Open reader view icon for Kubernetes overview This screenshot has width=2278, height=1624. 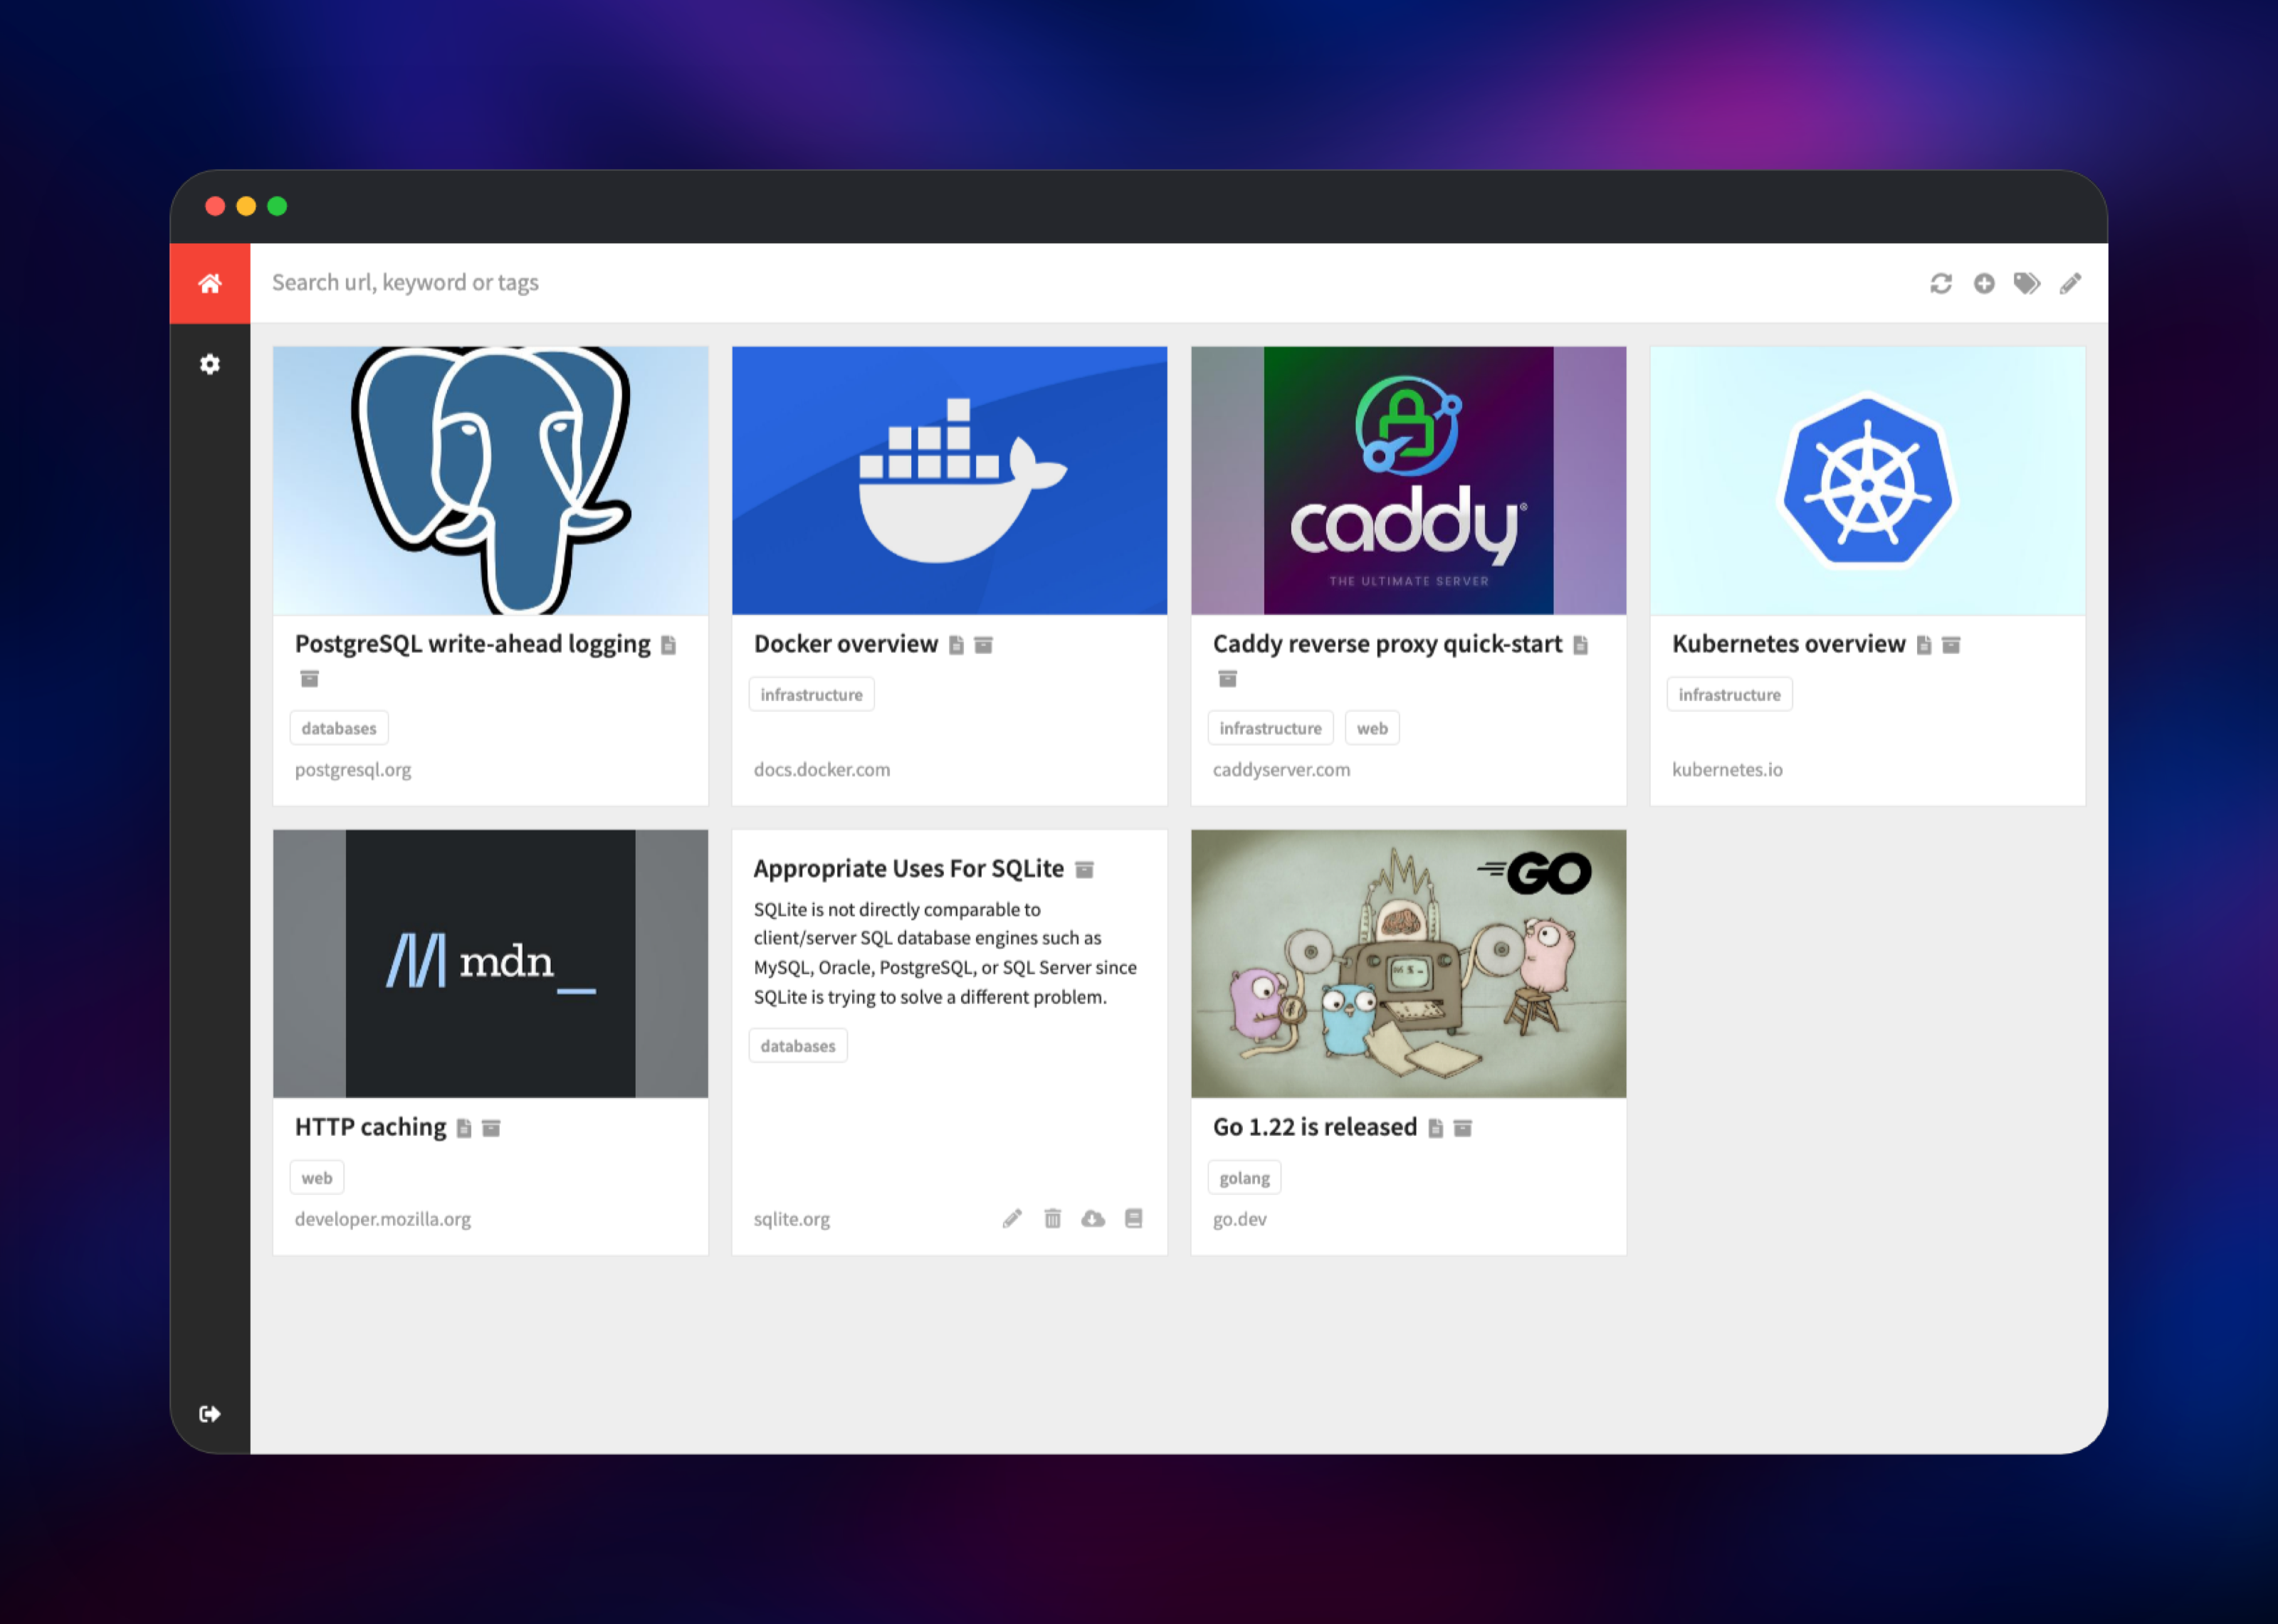(x=1924, y=645)
